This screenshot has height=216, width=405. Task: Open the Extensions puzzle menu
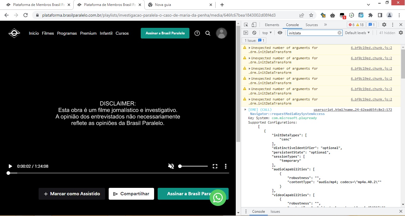(371, 15)
